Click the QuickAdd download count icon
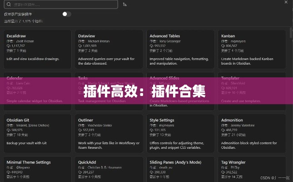 coord(80,172)
